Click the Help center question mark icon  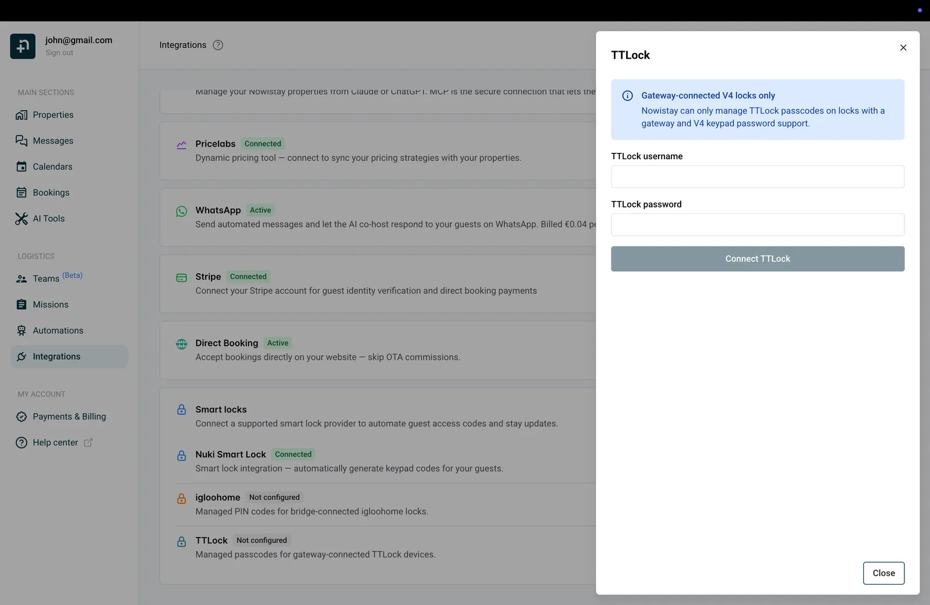click(22, 443)
